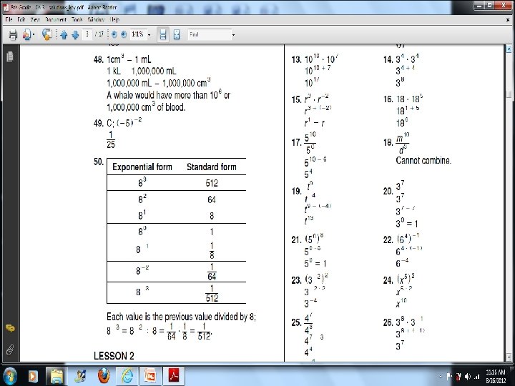Open the Document menu
Screen dimensions: 515x386
[x=56, y=20]
